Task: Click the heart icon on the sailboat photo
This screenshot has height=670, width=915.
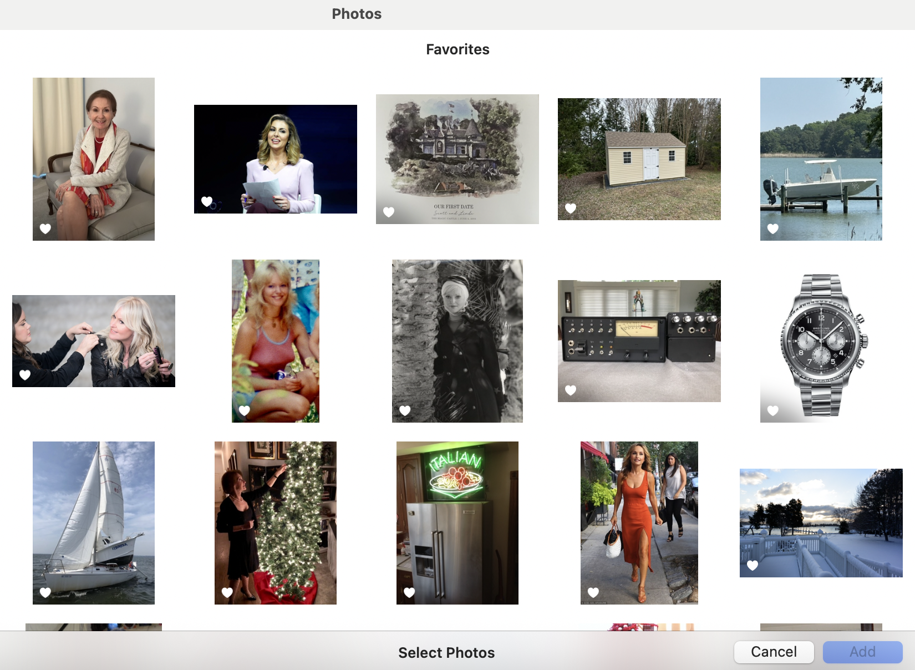Action: [45, 592]
